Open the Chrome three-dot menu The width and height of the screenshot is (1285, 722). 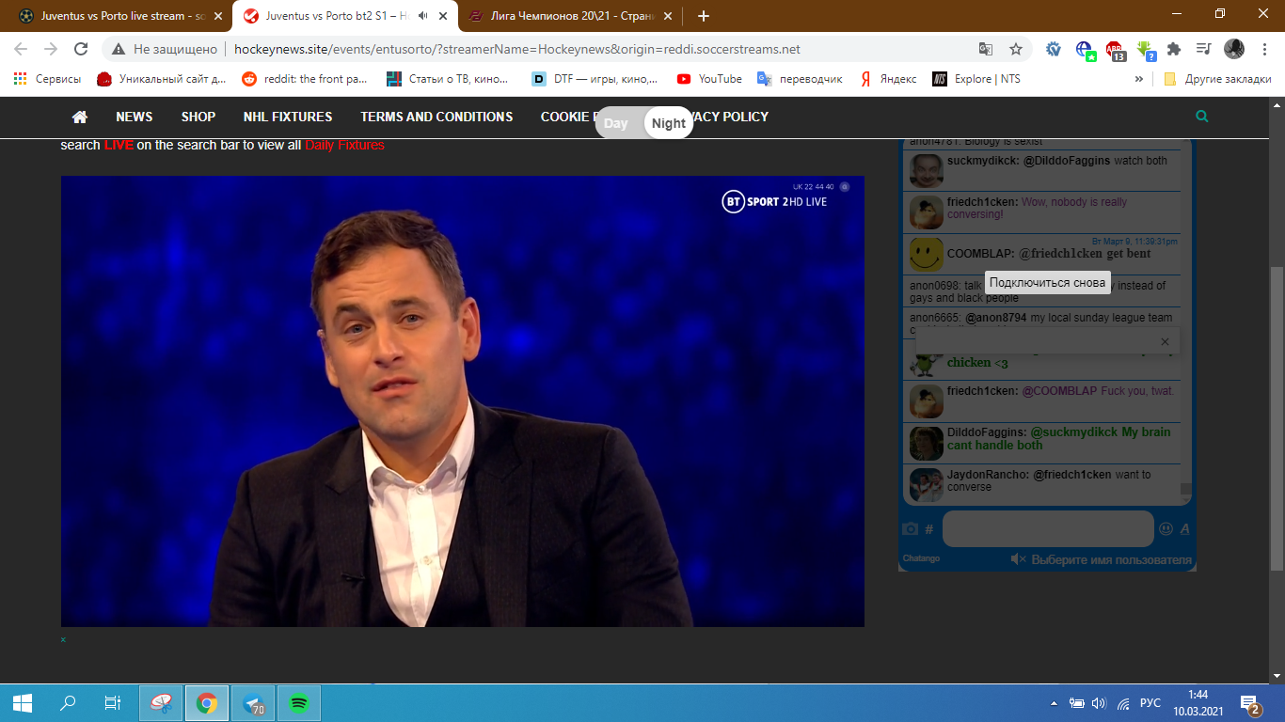pos(1263,49)
